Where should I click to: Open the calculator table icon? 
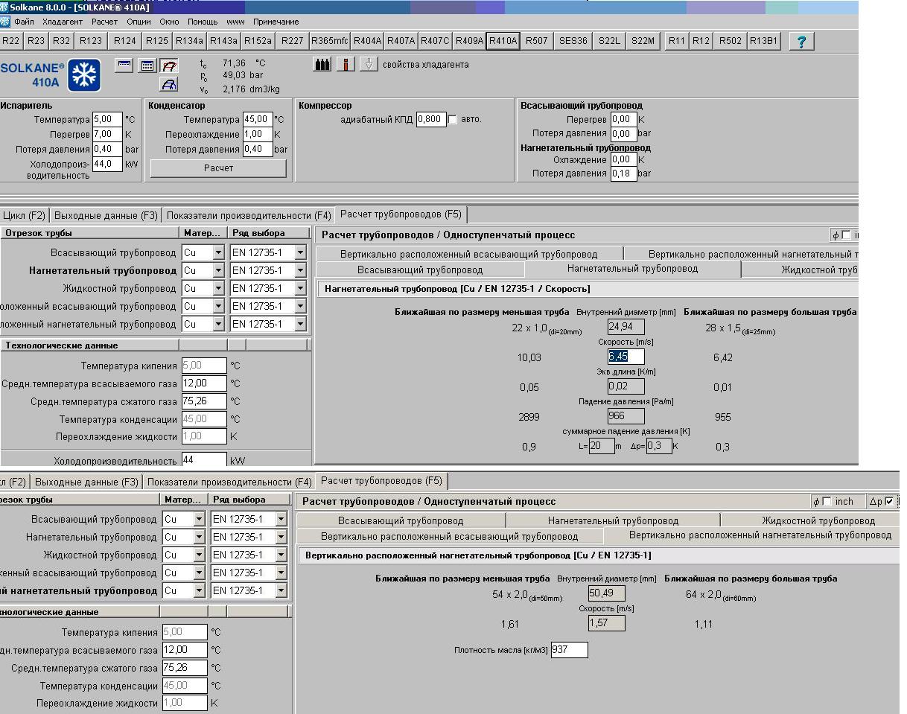pos(147,66)
